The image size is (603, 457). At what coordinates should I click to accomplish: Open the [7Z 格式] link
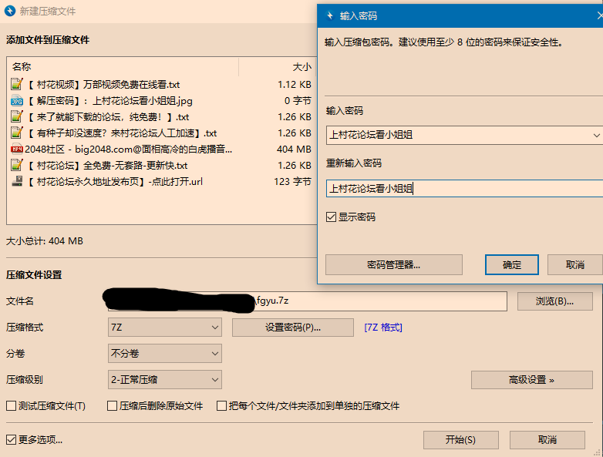coord(383,328)
